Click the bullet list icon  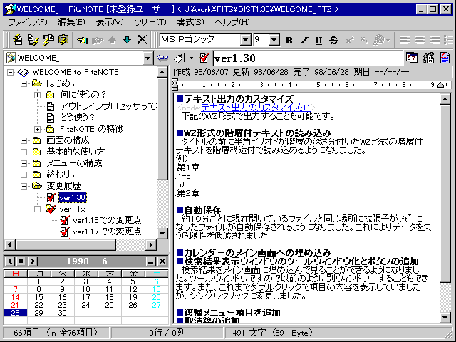(x=450, y=40)
